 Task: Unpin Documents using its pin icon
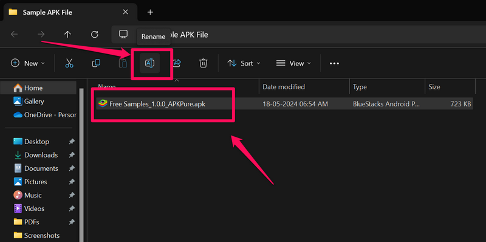coord(72,168)
